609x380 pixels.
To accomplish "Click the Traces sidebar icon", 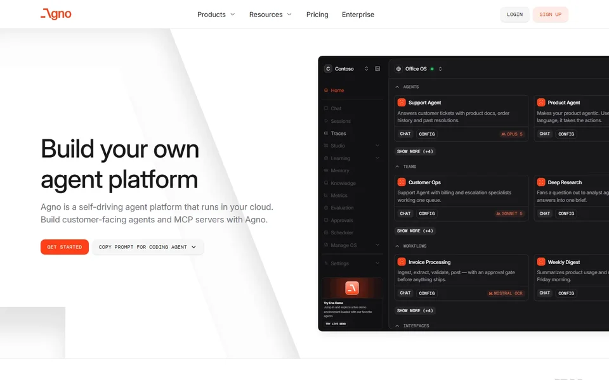I will click(326, 134).
